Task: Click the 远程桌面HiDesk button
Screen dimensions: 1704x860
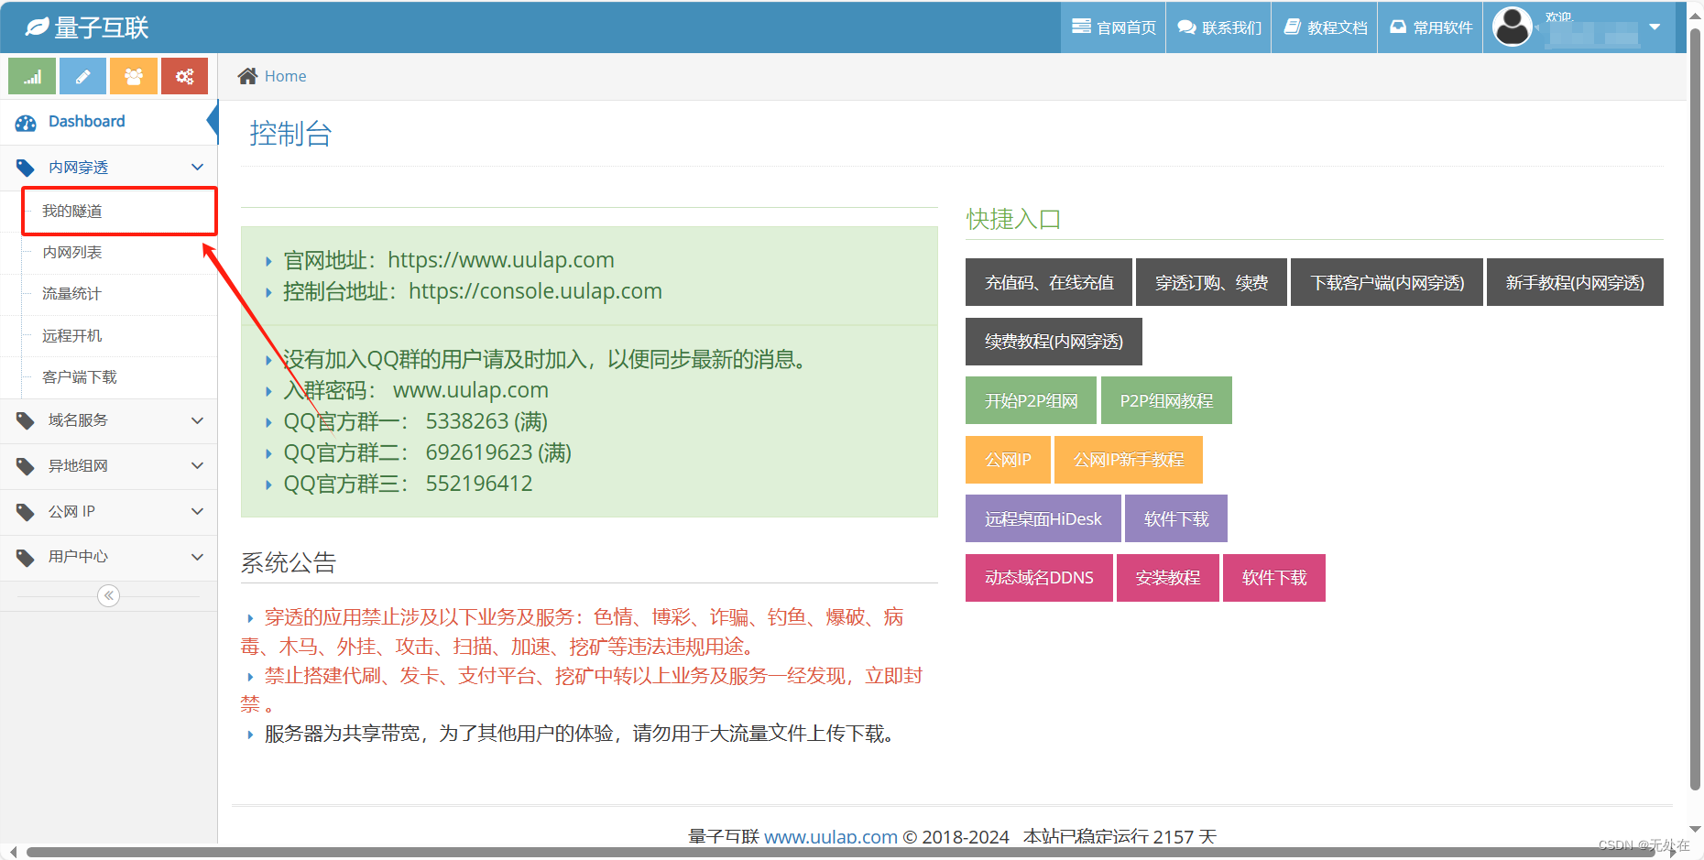Action: click(x=1043, y=518)
